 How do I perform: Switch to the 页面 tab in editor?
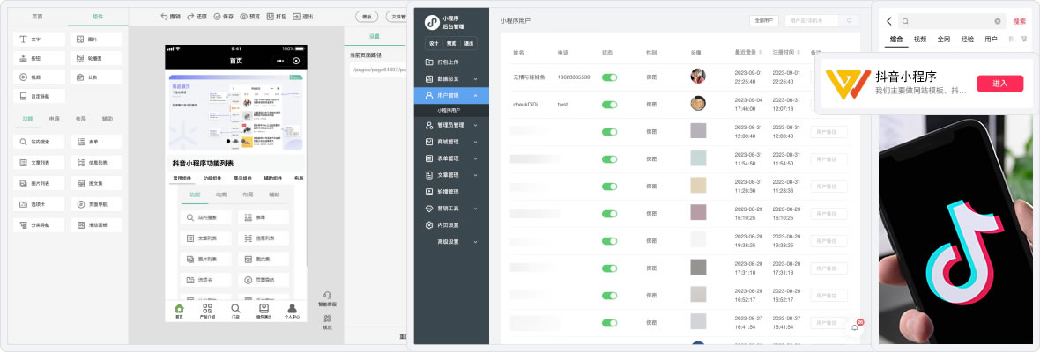[x=38, y=17]
